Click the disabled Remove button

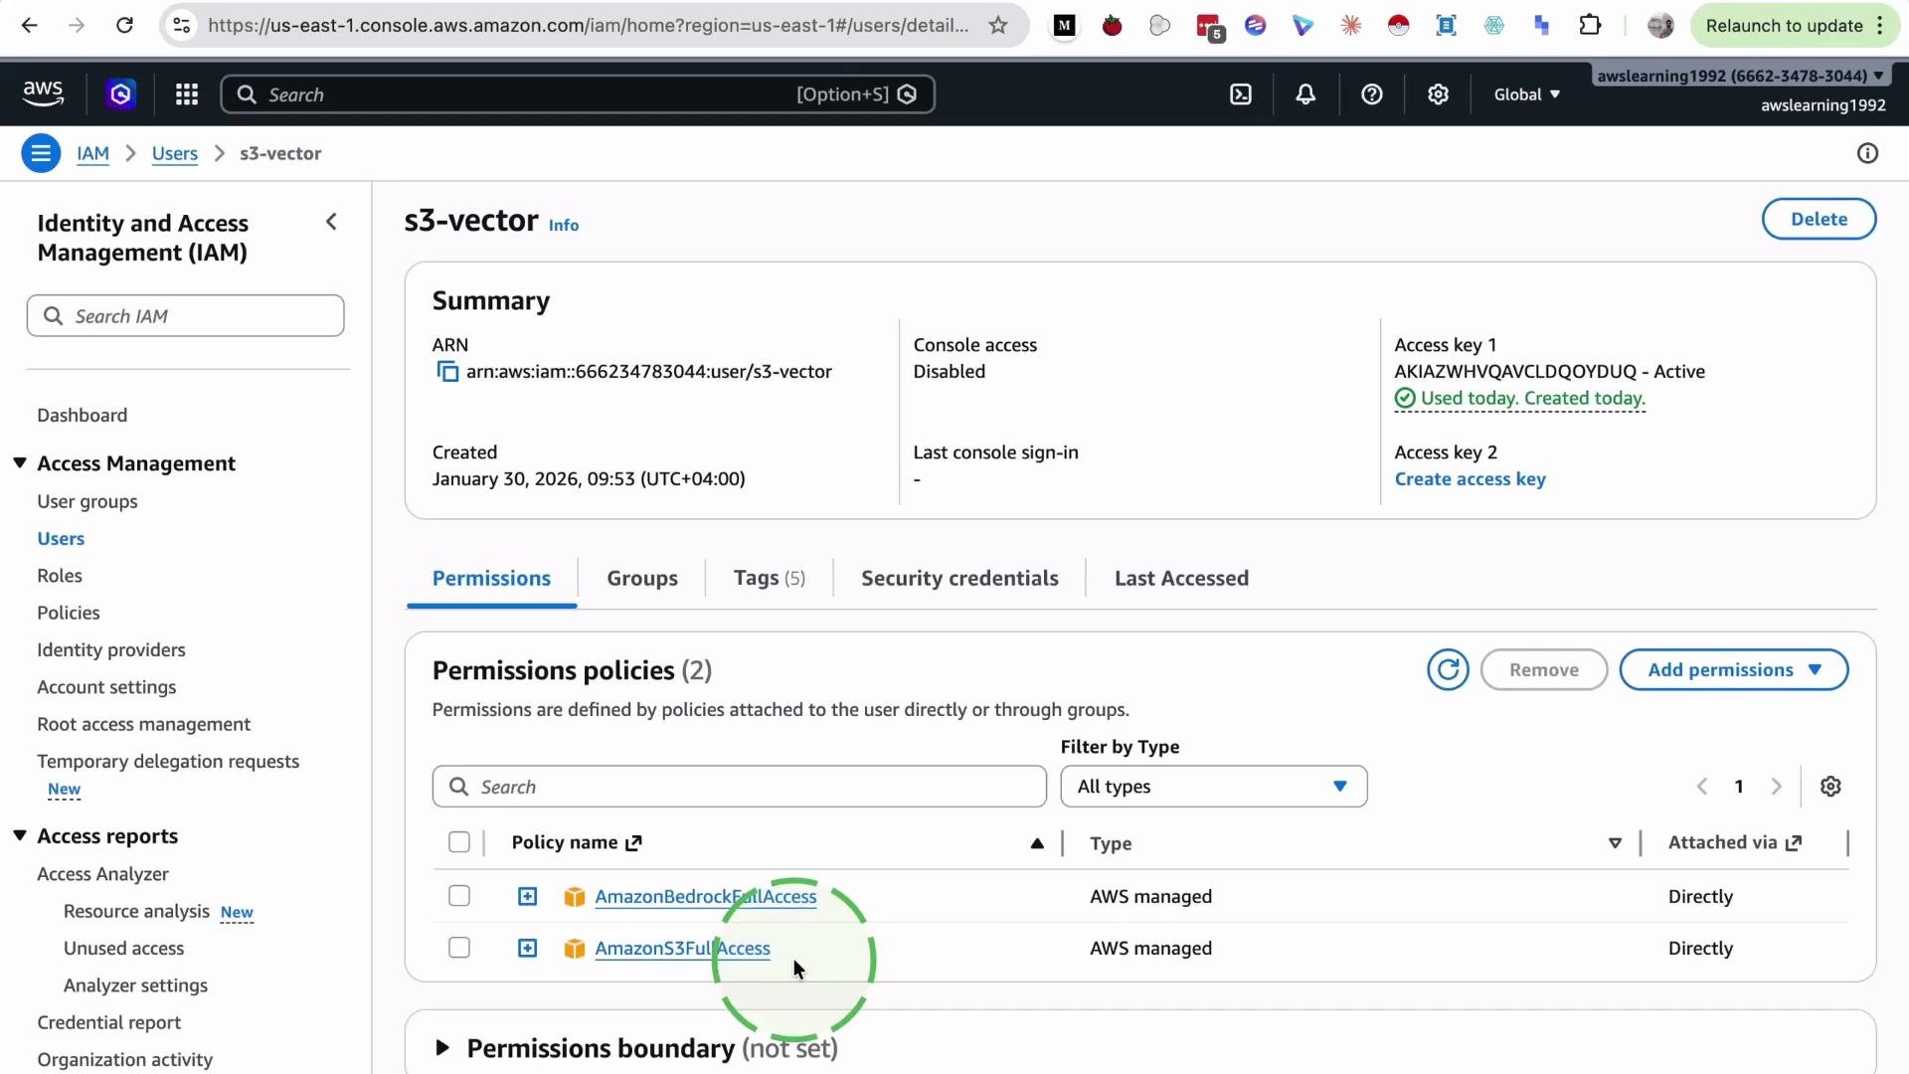coord(1543,670)
